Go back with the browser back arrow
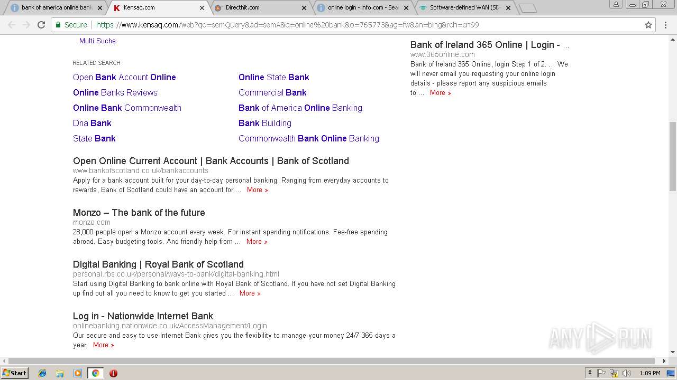This screenshot has width=677, height=380. pyautogui.click(x=12, y=25)
